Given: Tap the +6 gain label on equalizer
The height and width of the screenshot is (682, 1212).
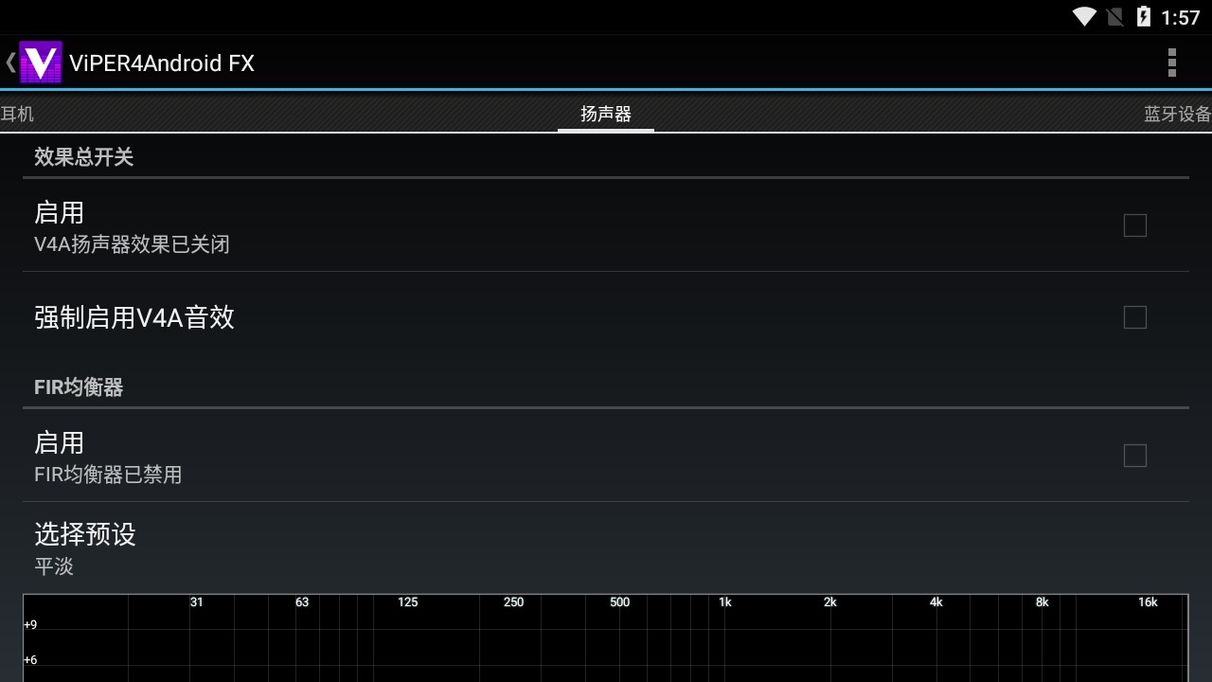Looking at the screenshot, I should click(x=30, y=660).
